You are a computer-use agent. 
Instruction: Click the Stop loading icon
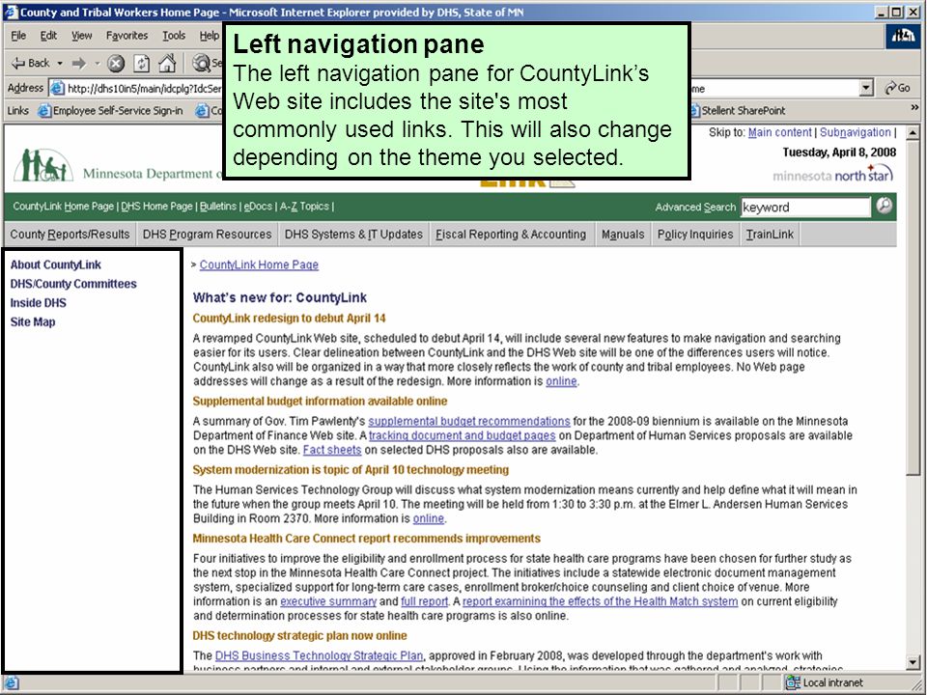(x=116, y=64)
